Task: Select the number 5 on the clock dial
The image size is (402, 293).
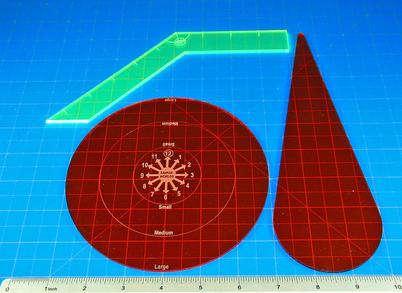Action: click(x=178, y=193)
